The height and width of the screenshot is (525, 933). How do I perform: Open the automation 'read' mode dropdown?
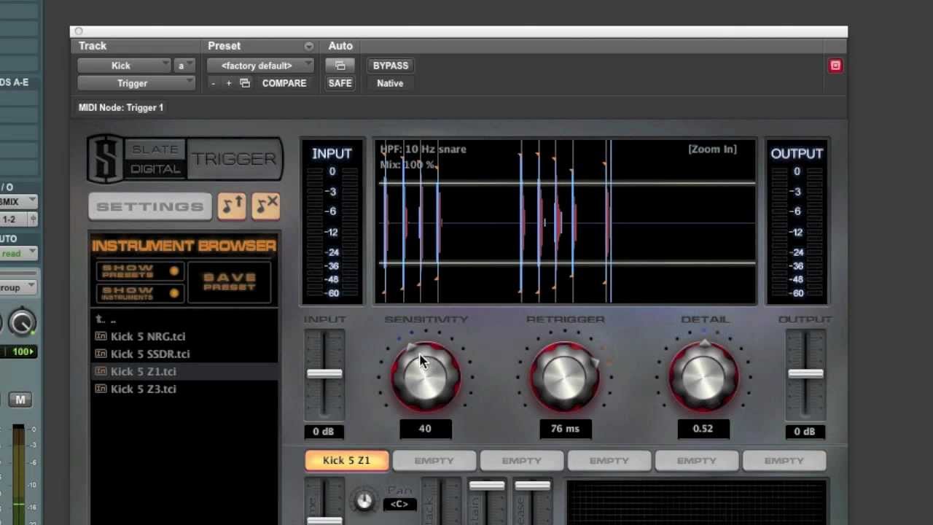[17, 254]
